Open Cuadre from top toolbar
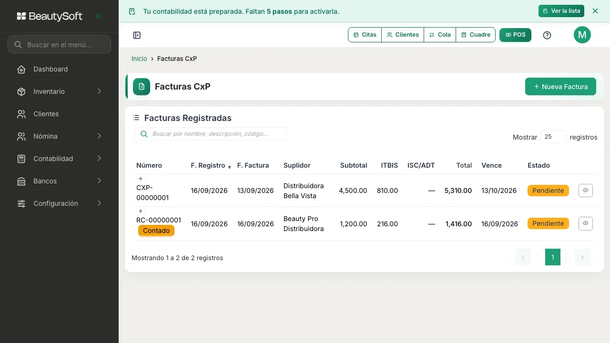The image size is (610, 343). (476, 35)
